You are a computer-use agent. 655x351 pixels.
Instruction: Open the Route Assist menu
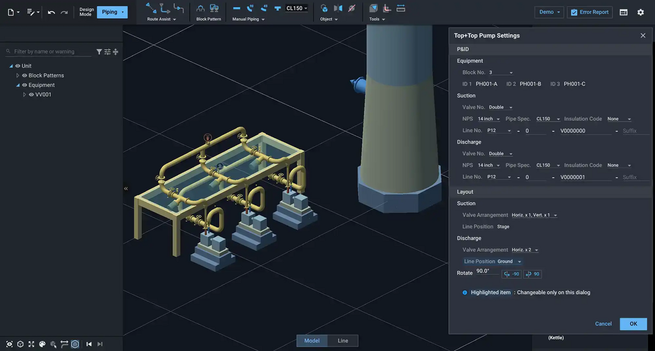(162, 19)
